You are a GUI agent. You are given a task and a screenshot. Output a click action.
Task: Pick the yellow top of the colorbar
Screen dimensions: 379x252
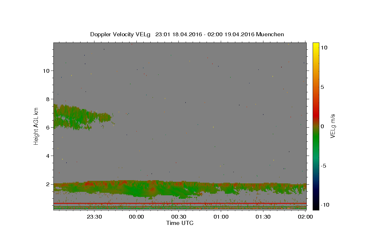pos(316,46)
